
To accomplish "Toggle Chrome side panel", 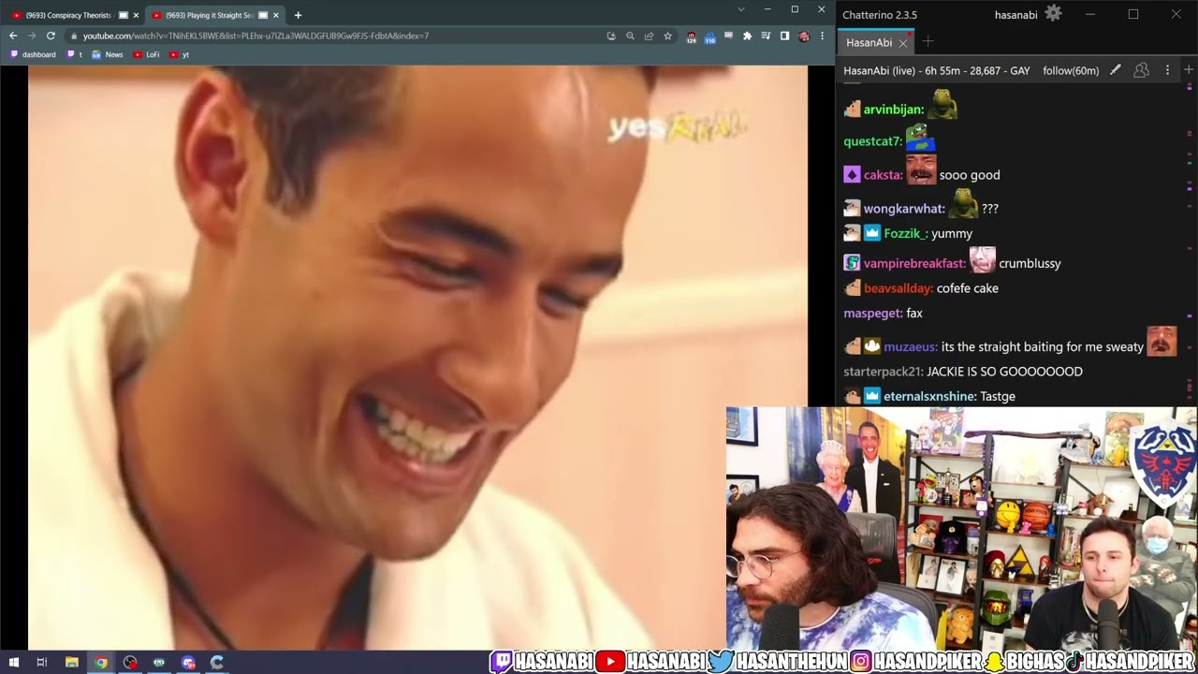I will pos(784,36).
